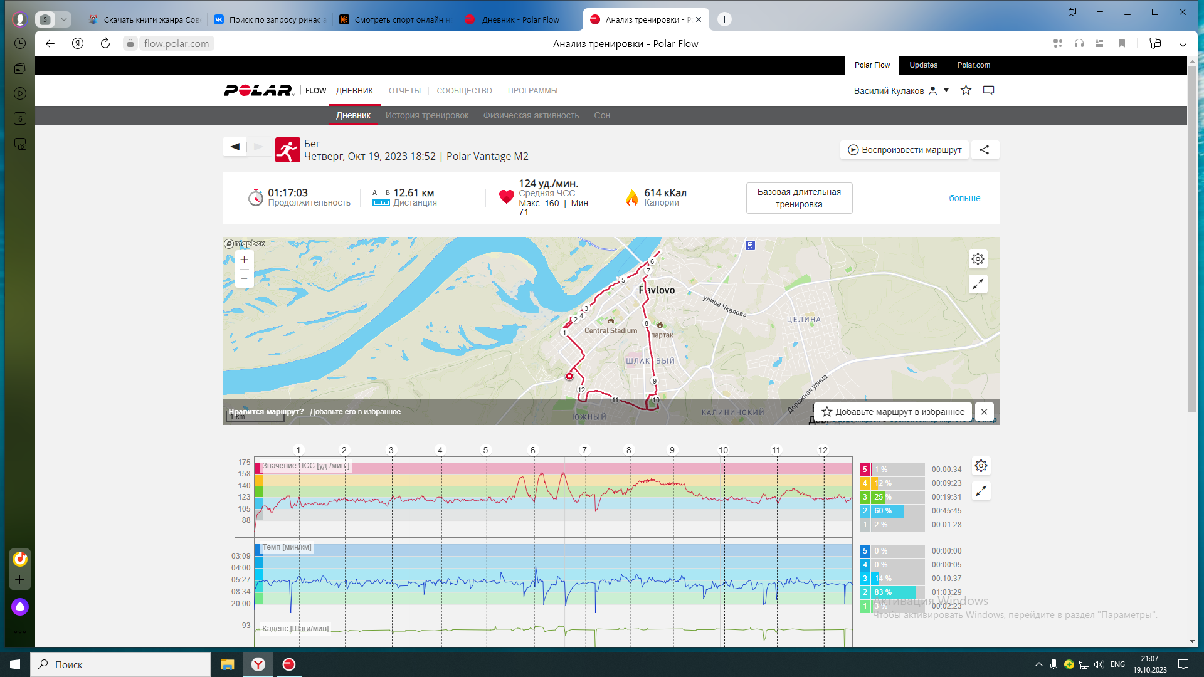The height and width of the screenshot is (677, 1204).
Task: Click the flow.polar.com address field
Action: [177, 43]
